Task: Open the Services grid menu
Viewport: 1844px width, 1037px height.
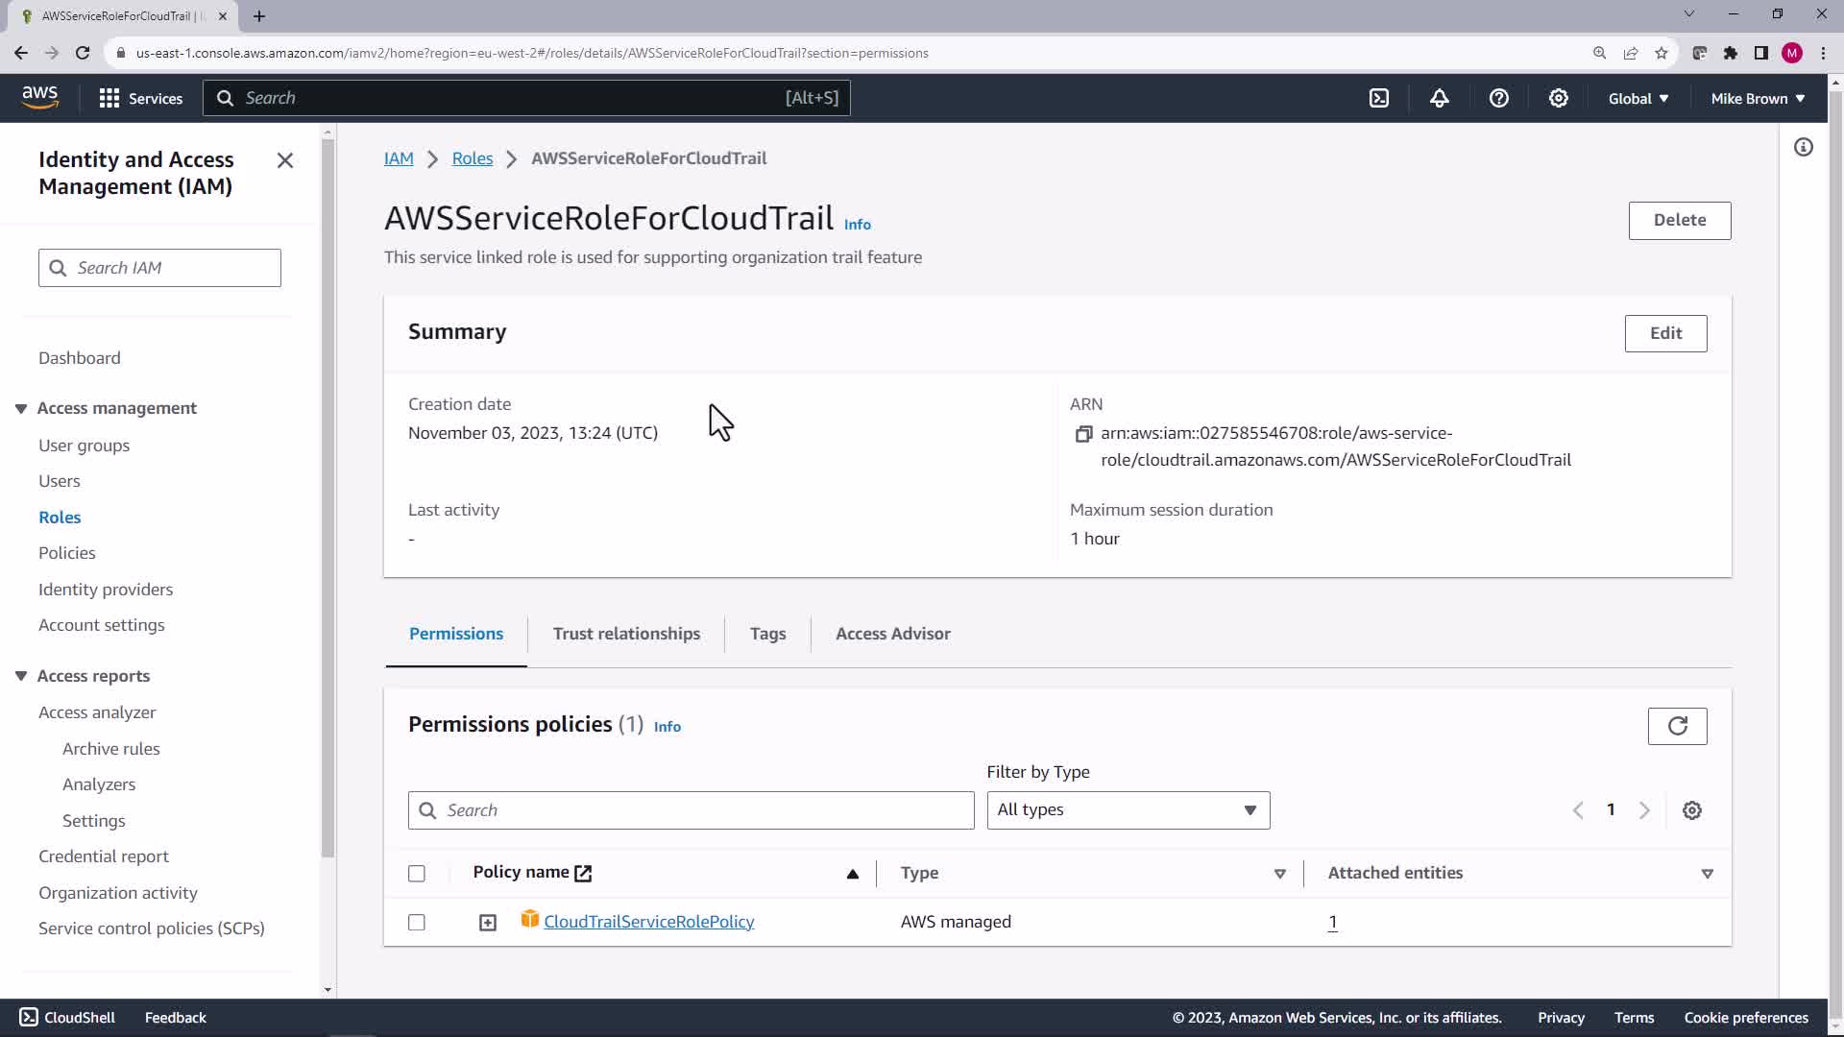Action: [140, 98]
